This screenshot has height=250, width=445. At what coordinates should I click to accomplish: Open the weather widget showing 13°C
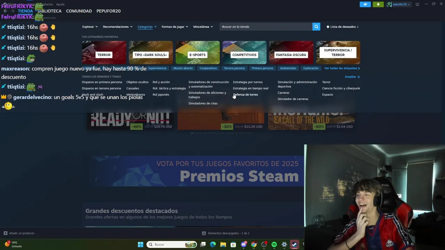coord(13,244)
